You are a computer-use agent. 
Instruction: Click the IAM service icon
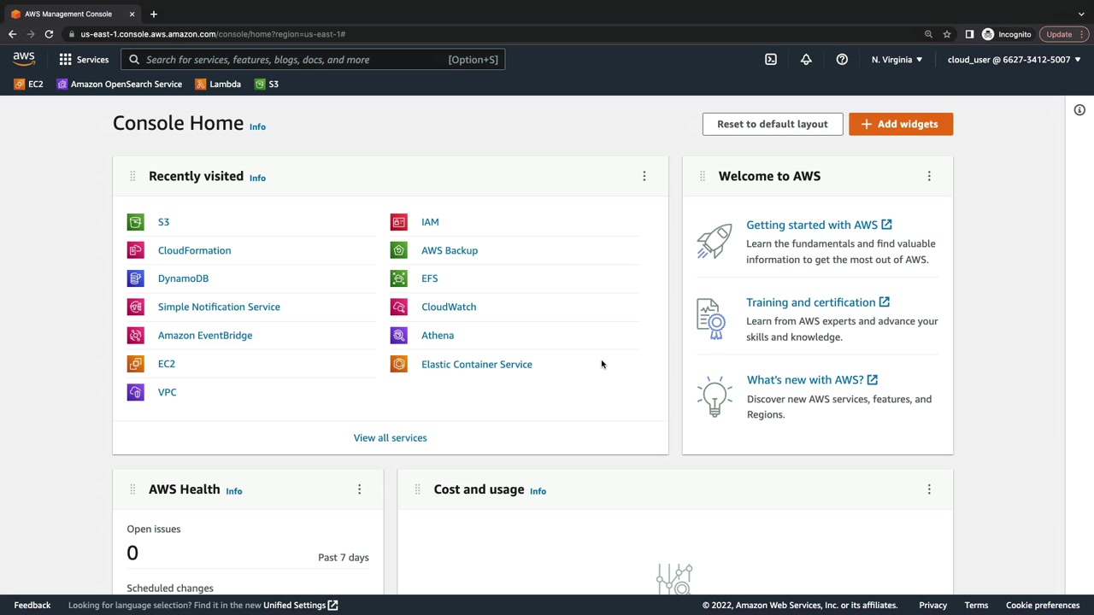(398, 222)
